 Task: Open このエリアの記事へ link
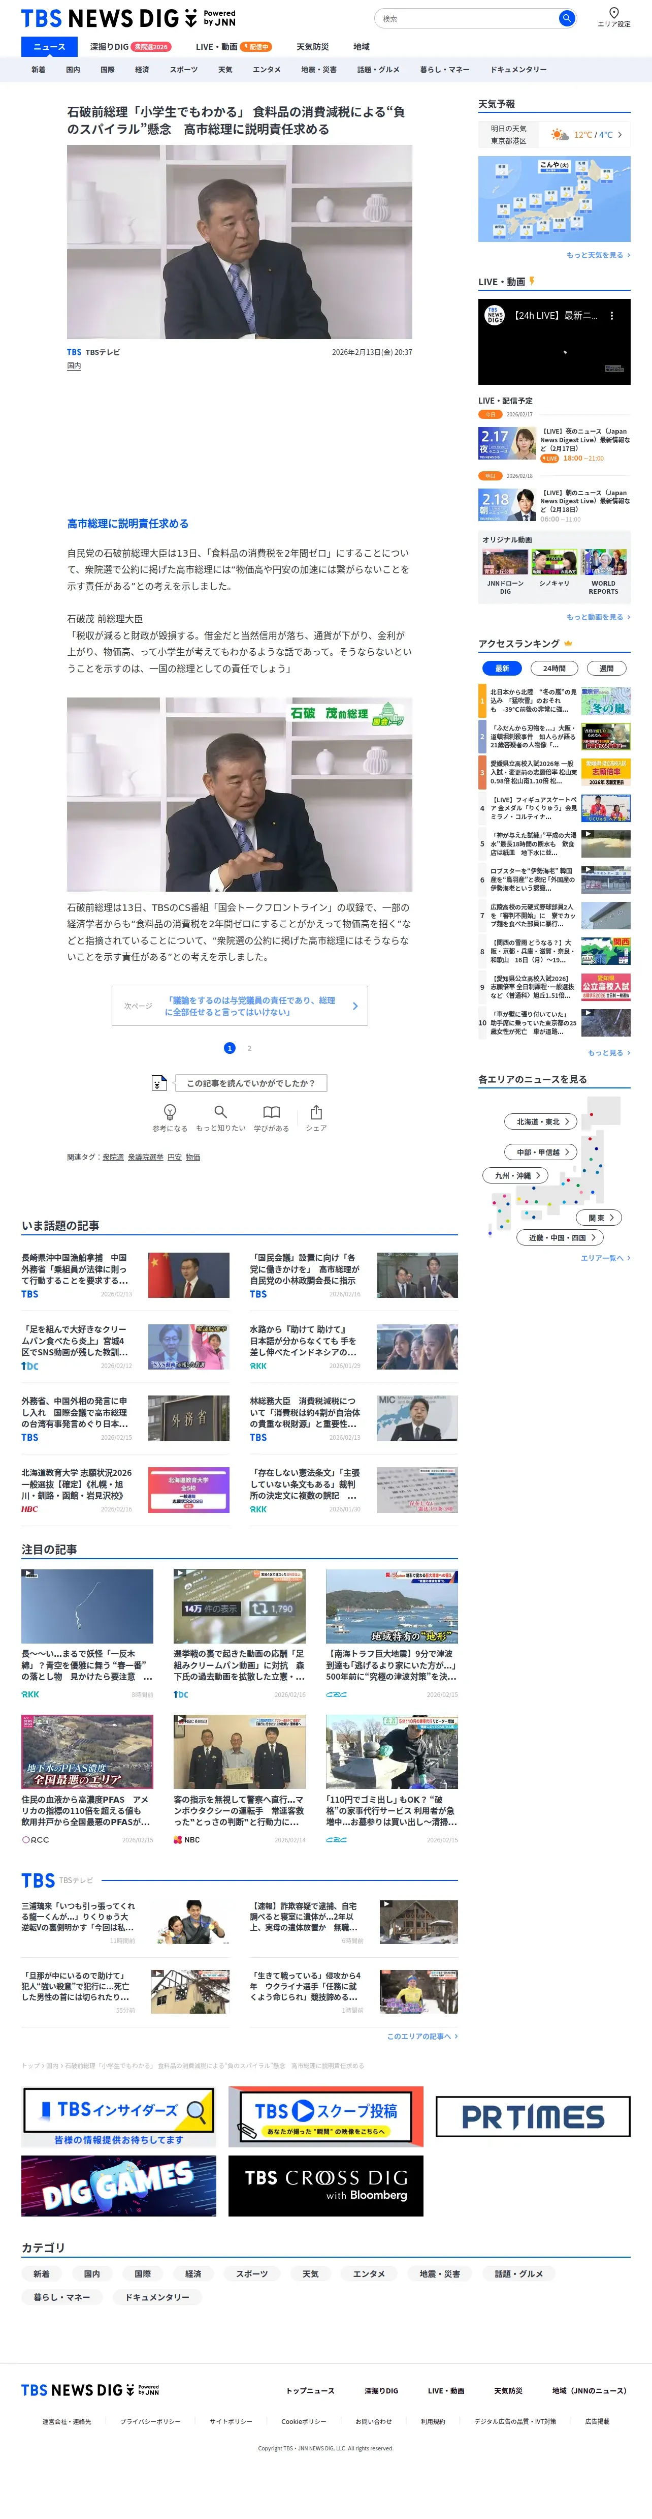point(422,2036)
